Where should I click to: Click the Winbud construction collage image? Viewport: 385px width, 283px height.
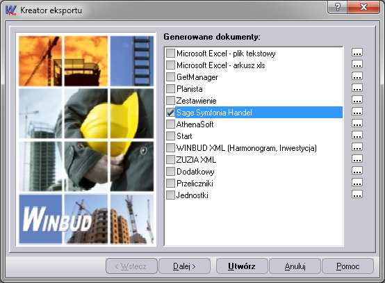click(86, 140)
